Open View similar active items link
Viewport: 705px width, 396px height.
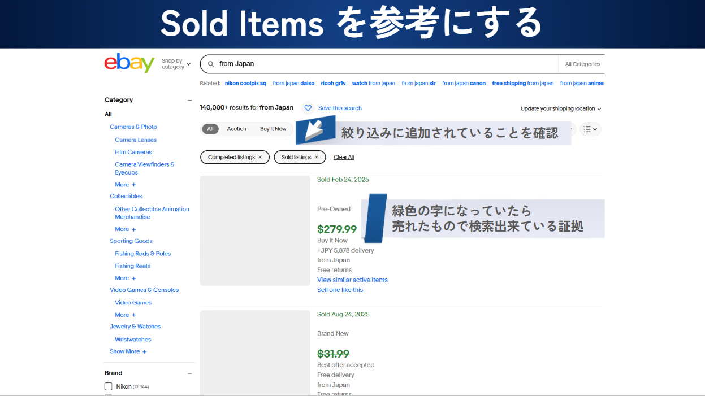click(352, 280)
